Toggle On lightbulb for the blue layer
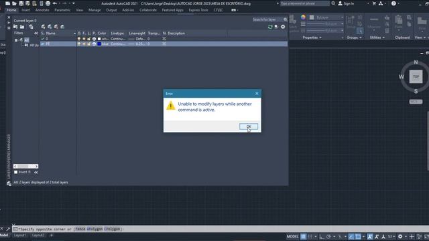Image resolution: width=429 pixels, height=241 pixels. pyautogui.click(x=79, y=44)
